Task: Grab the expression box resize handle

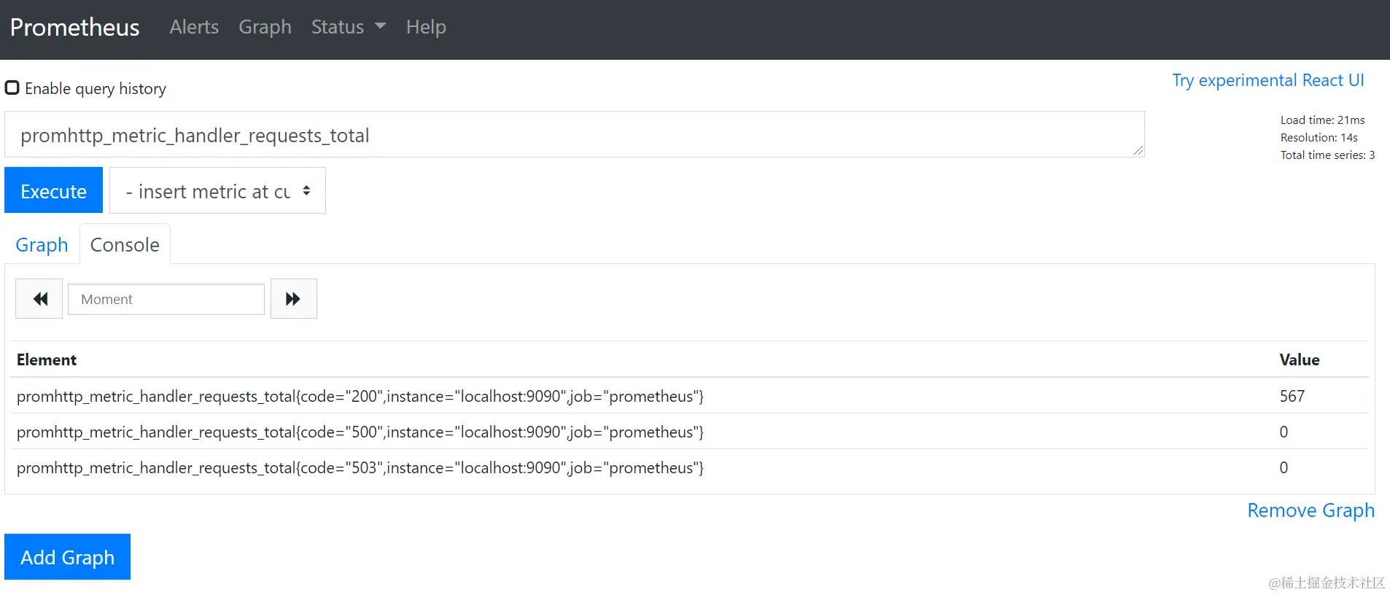Action: point(1138,150)
